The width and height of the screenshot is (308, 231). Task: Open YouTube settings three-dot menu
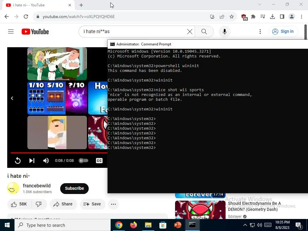260,31
